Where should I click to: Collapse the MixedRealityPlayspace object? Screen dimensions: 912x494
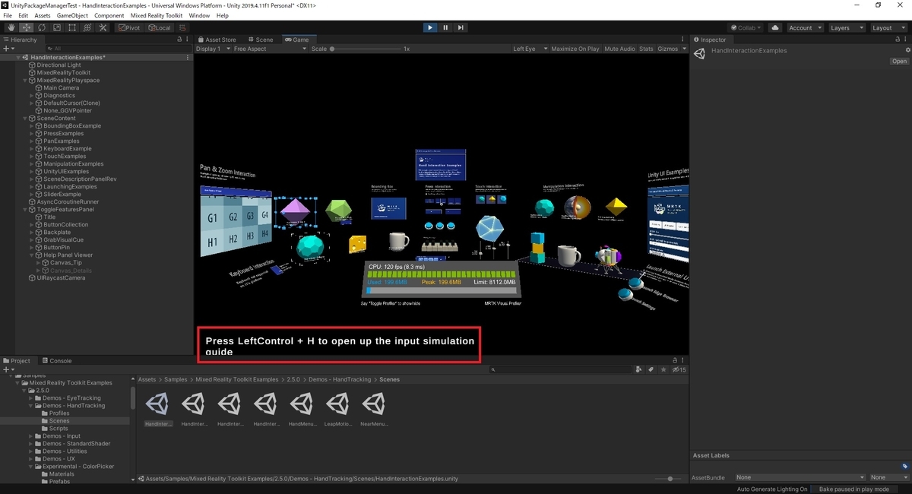point(26,81)
